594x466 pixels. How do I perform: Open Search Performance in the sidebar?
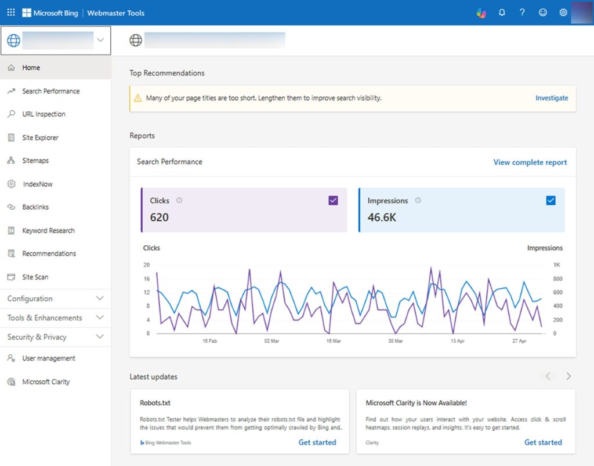(50, 91)
